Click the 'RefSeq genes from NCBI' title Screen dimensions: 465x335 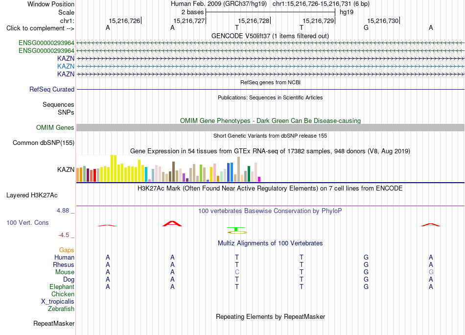tap(271, 82)
